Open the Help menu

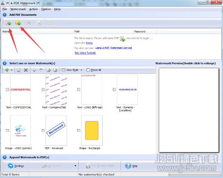(57, 9)
